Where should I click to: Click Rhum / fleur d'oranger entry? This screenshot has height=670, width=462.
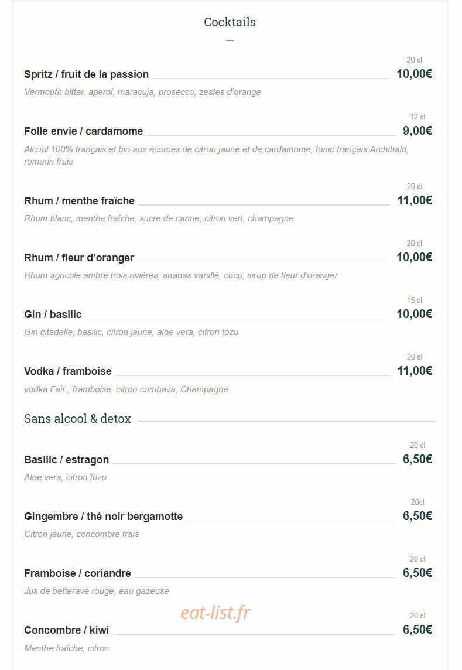click(x=79, y=258)
